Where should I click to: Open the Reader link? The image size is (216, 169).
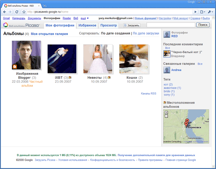(x=67, y=18)
